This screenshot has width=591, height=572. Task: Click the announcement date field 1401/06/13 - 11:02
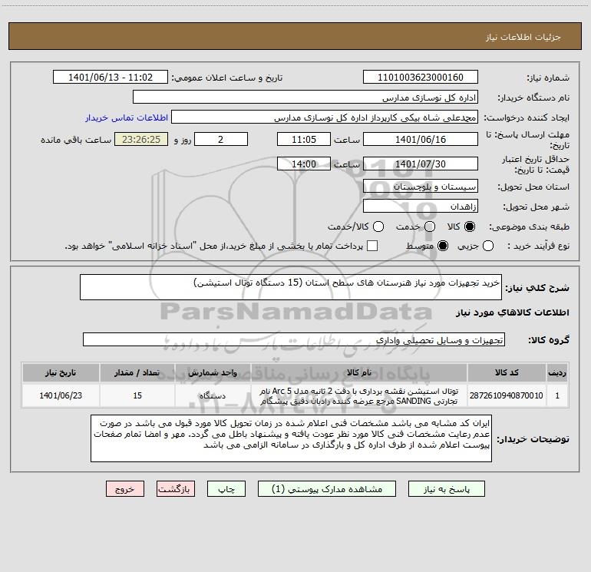tap(111, 77)
